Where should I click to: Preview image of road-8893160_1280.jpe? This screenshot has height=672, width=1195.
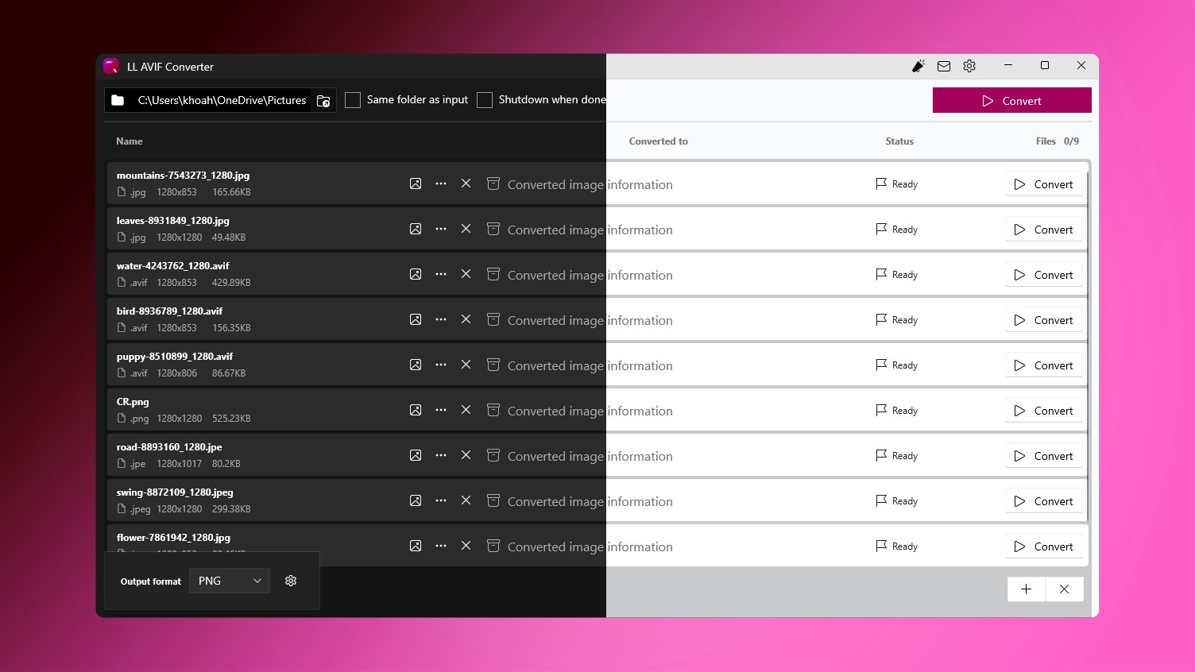click(416, 455)
